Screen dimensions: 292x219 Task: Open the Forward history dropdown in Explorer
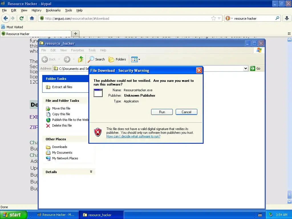(x=74, y=59)
